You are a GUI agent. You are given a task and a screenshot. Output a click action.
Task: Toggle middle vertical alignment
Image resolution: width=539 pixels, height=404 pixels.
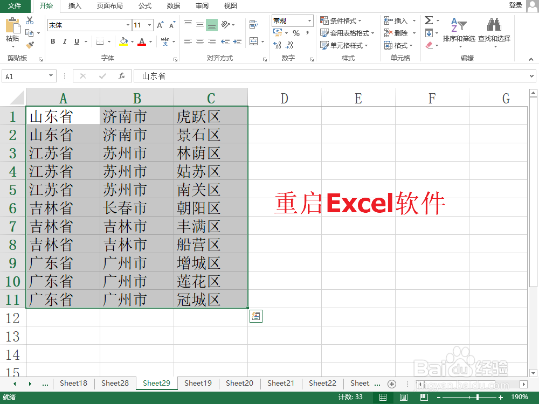pos(200,24)
